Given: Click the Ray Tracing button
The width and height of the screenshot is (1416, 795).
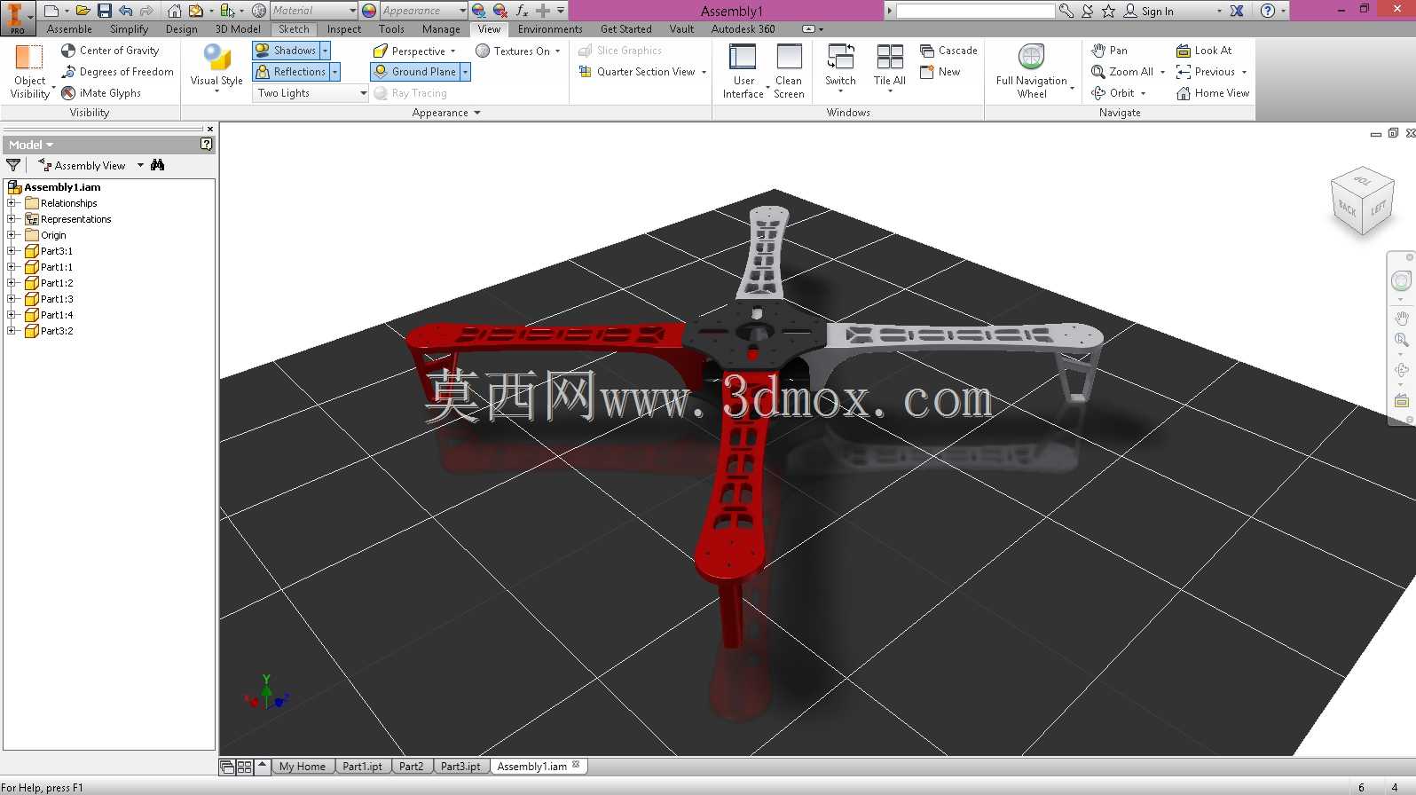Looking at the screenshot, I should 410,93.
